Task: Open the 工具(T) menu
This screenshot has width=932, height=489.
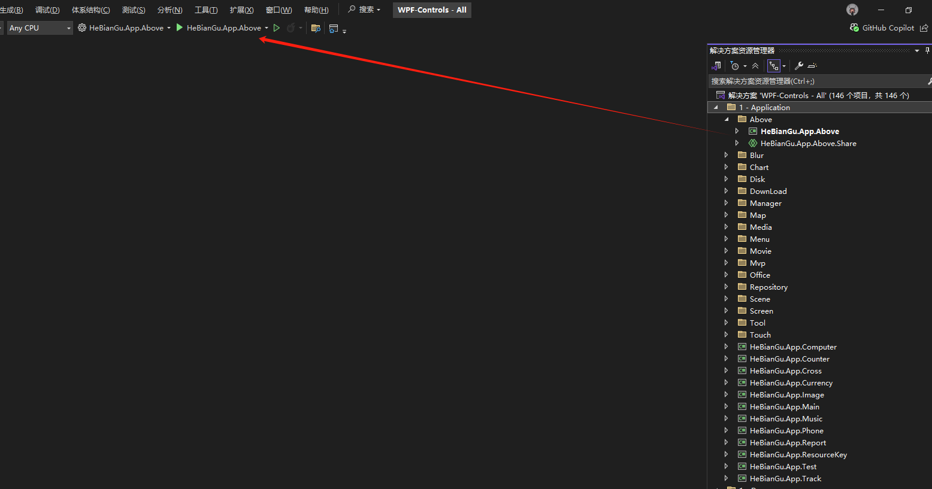Action: pos(206,10)
